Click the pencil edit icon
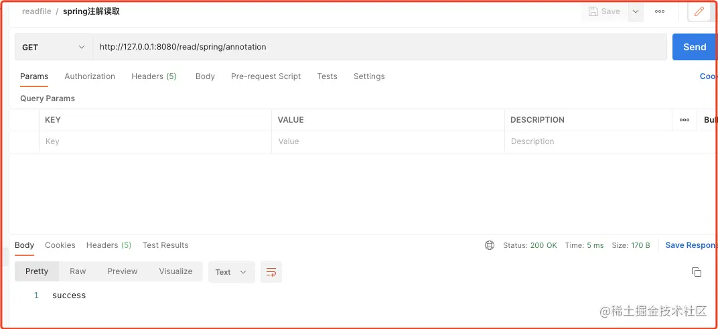The height and width of the screenshot is (329, 718). pyautogui.click(x=699, y=11)
